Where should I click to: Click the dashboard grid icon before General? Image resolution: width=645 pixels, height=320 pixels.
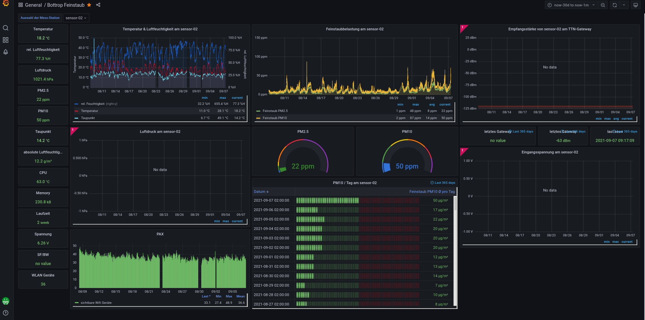[x=21, y=5]
